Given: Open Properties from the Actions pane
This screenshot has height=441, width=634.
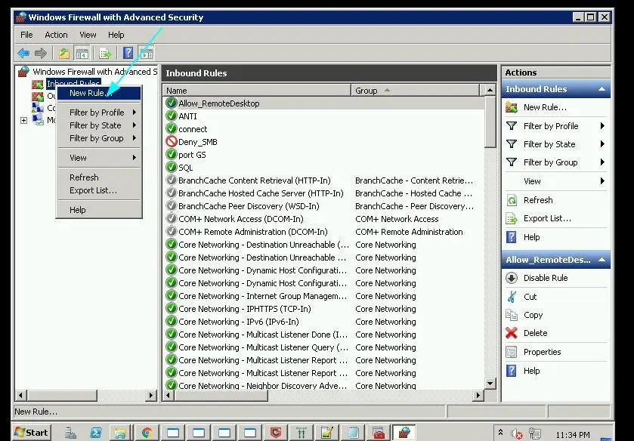Looking at the screenshot, I should click(542, 352).
